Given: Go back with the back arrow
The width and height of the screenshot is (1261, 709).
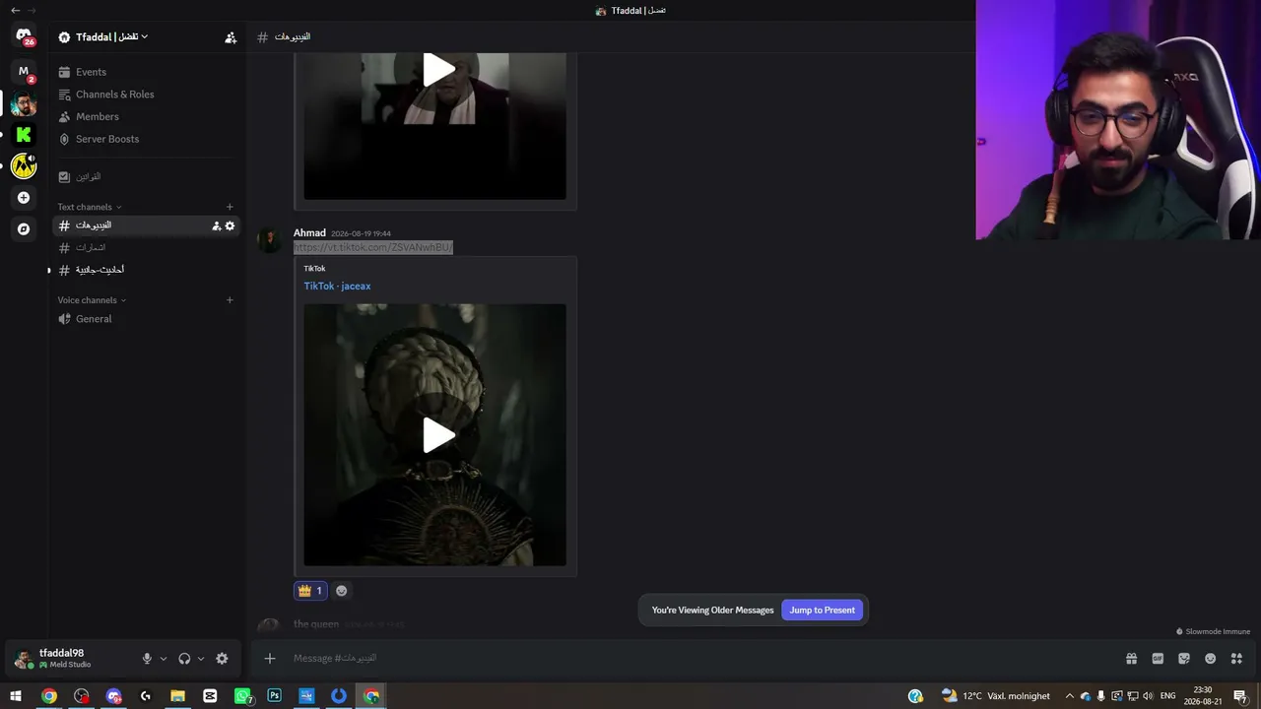Looking at the screenshot, I should 15,11.
